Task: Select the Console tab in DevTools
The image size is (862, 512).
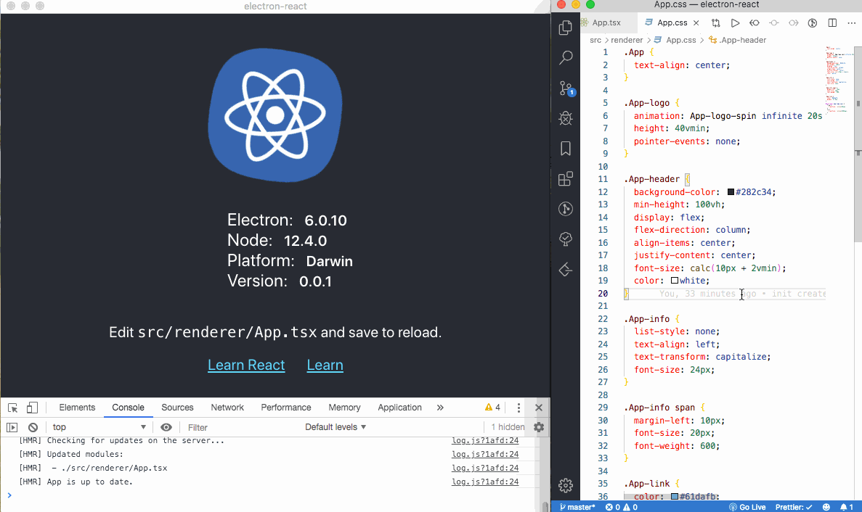Action: [x=128, y=408]
